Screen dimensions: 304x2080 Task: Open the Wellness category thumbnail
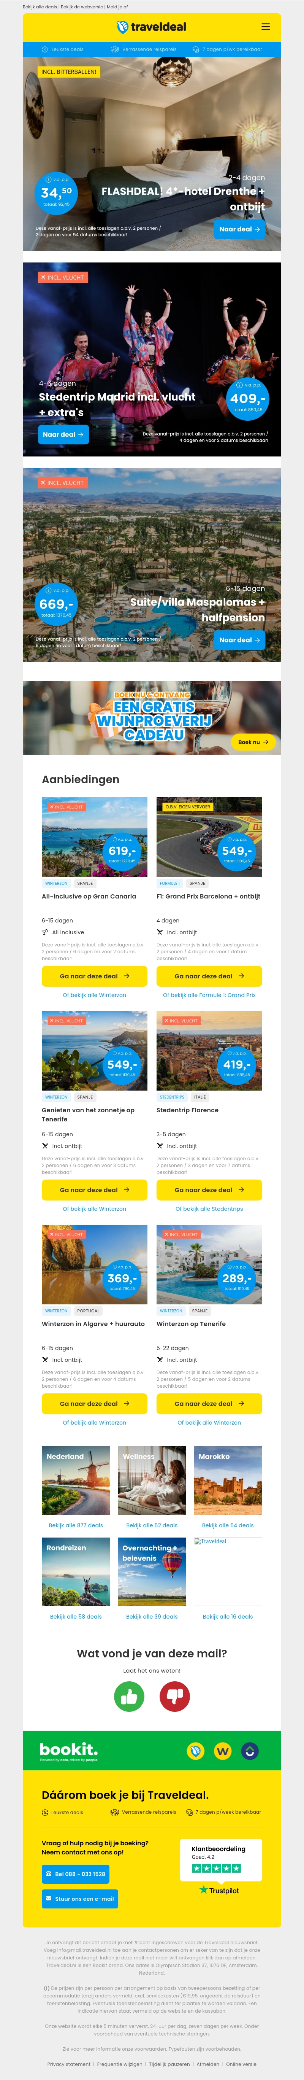click(x=152, y=1480)
